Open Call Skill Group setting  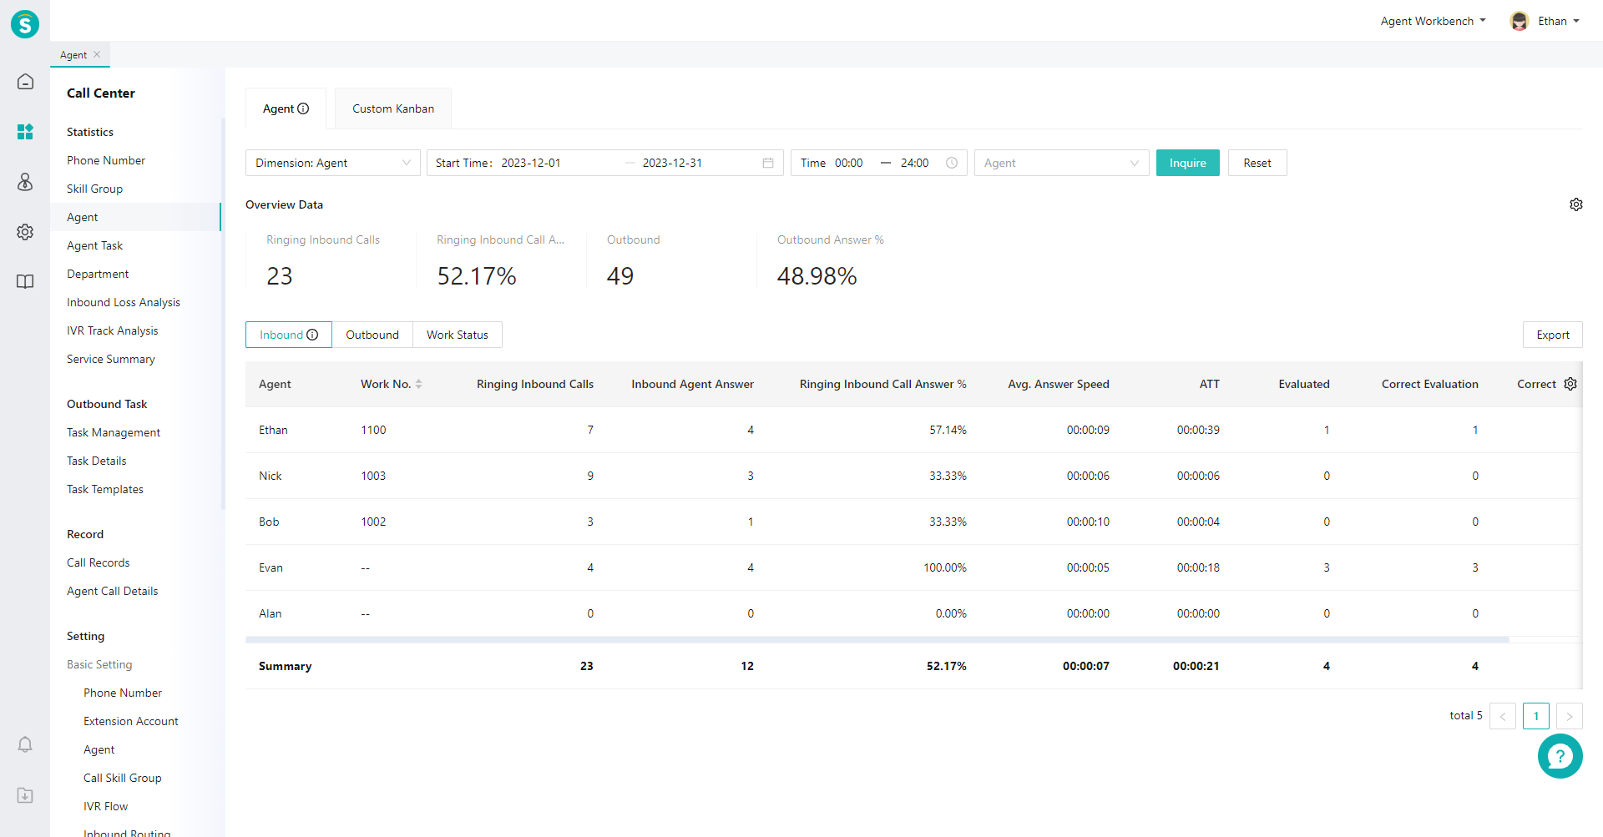click(x=123, y=778)
